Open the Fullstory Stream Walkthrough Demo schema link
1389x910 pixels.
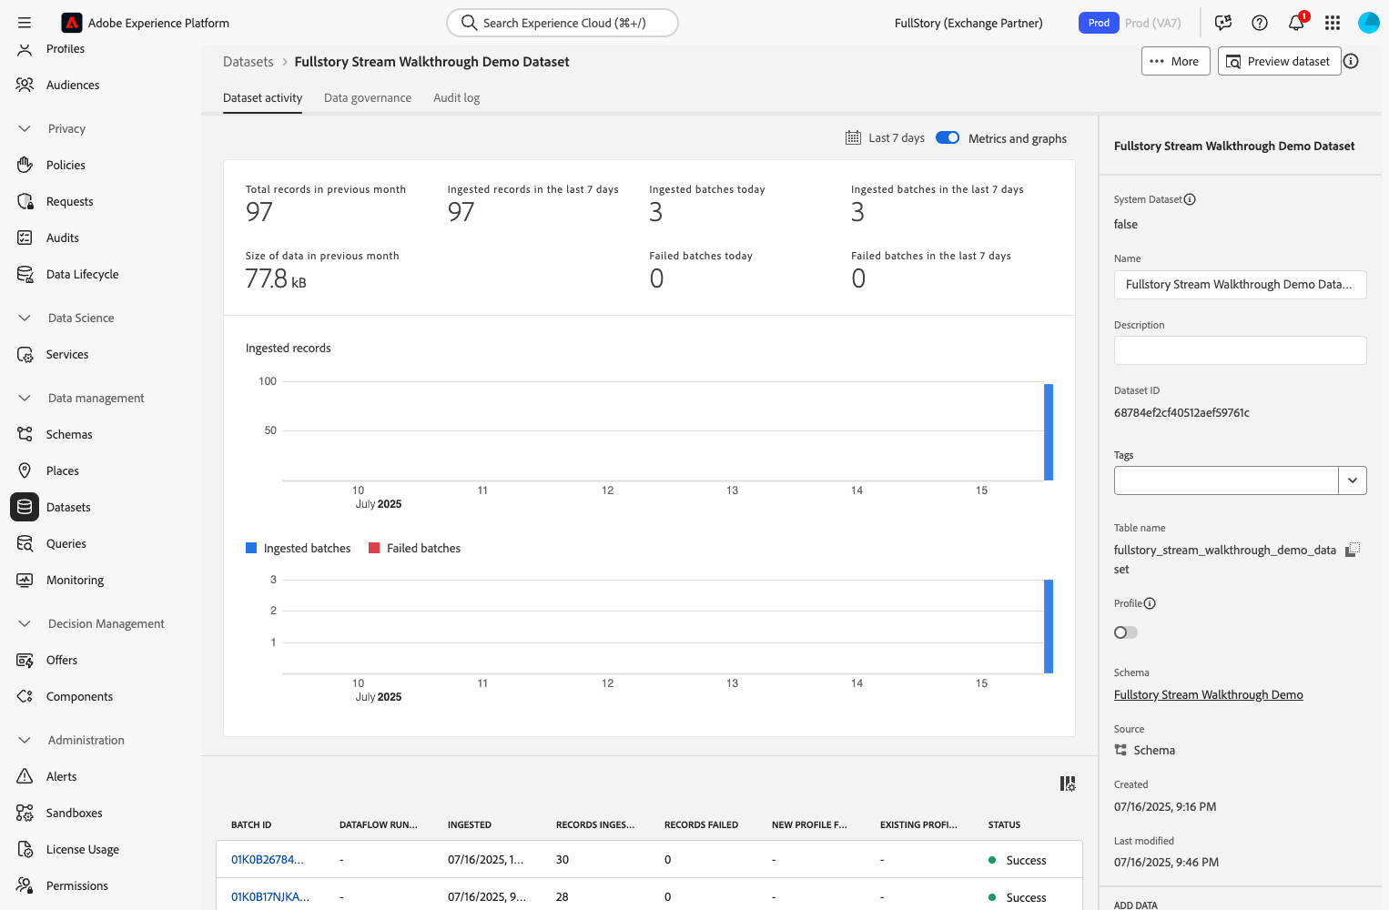tap(1208, 694)
